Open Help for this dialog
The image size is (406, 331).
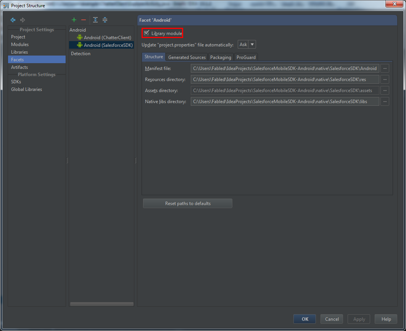point(386,319)
